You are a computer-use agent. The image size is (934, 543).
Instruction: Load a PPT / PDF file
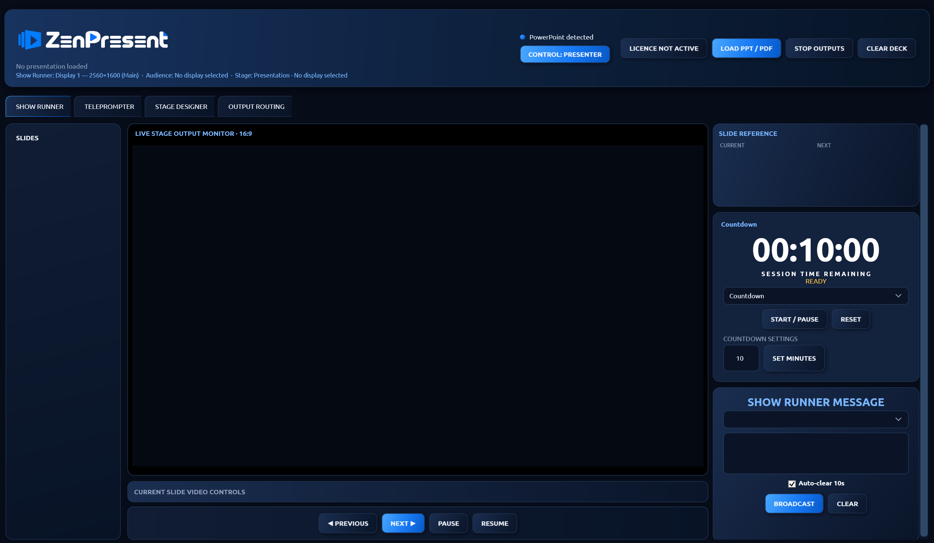click(x=746, y=48)
